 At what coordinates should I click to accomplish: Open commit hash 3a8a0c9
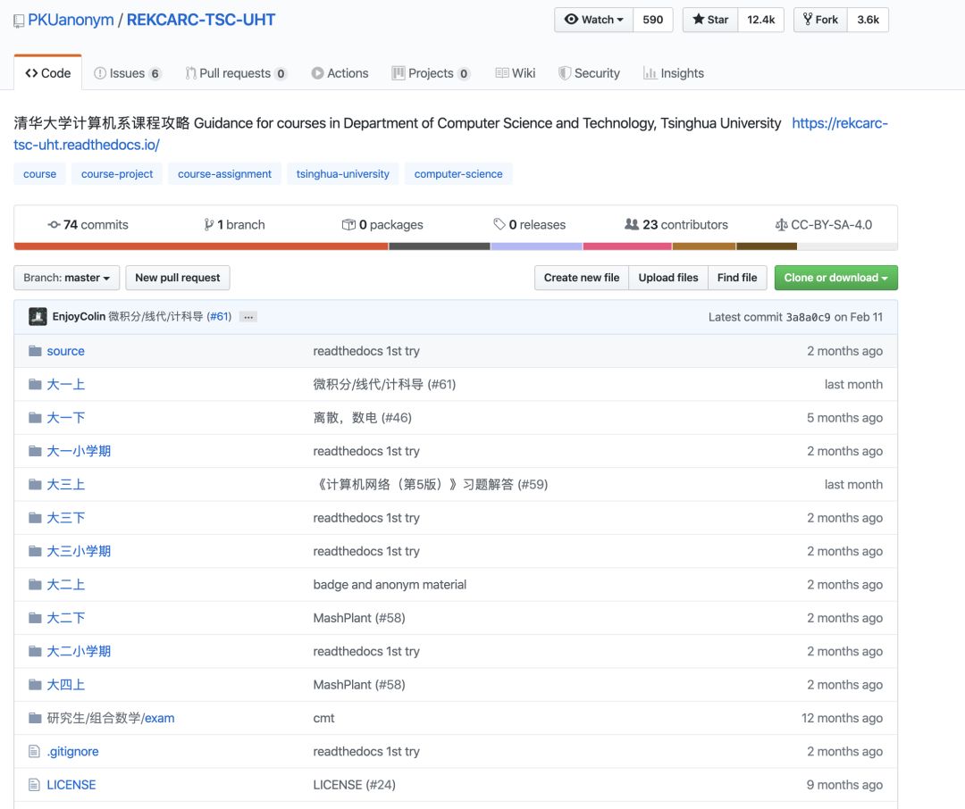[x=808, y=318]
